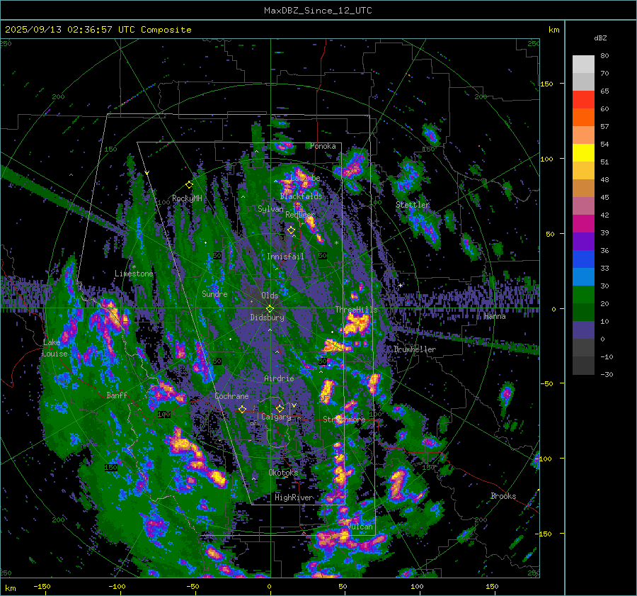Click the Lake Louise label
This screenshot has height=596, width=637.
(x=55, y=348)
